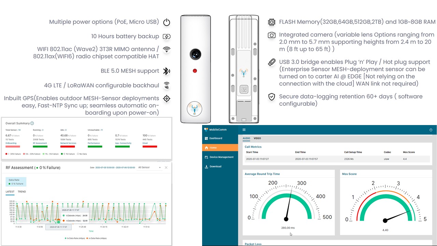This screenshot has height=246, width=437.
Task: Click the hamburger menu icon in MobileComm header
Action: pos(244,130)
